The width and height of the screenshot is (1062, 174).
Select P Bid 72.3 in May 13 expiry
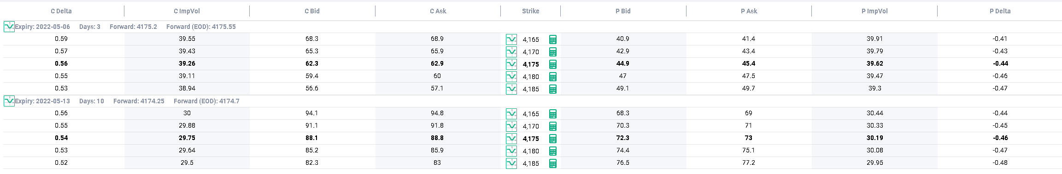click(622, 138)
